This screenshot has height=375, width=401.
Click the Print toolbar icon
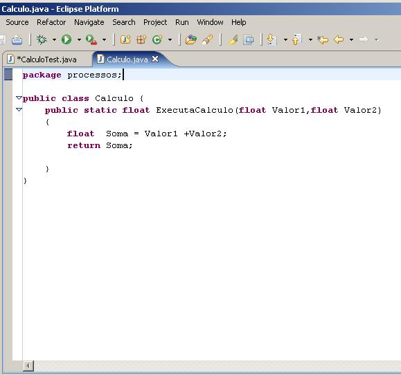17,40
